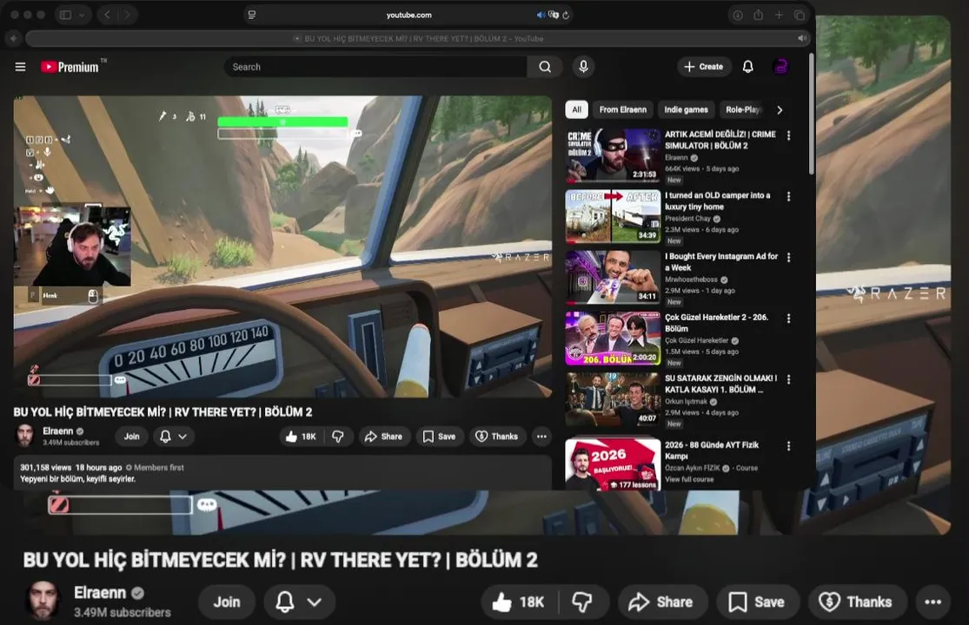969x625 pixels.
Task: Expand the notification bell dropdown beside the small Join
Action: 174,437
